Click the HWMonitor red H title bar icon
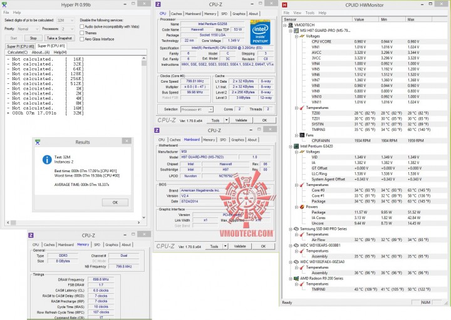Image resolution: width=451 pixels, height=320 pixels. (x=284, y=4)
